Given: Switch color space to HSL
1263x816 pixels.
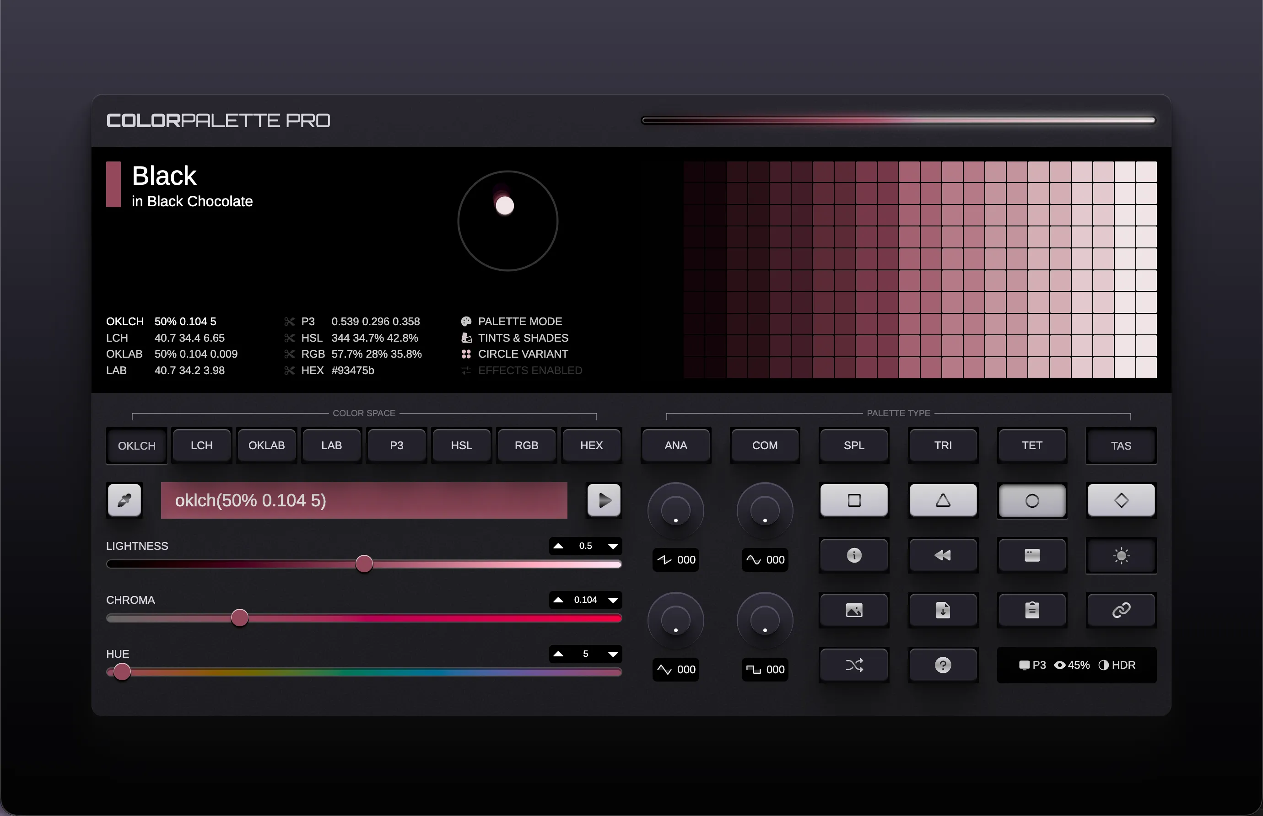Looking at the screenshot, I should [x=461, y=446].
